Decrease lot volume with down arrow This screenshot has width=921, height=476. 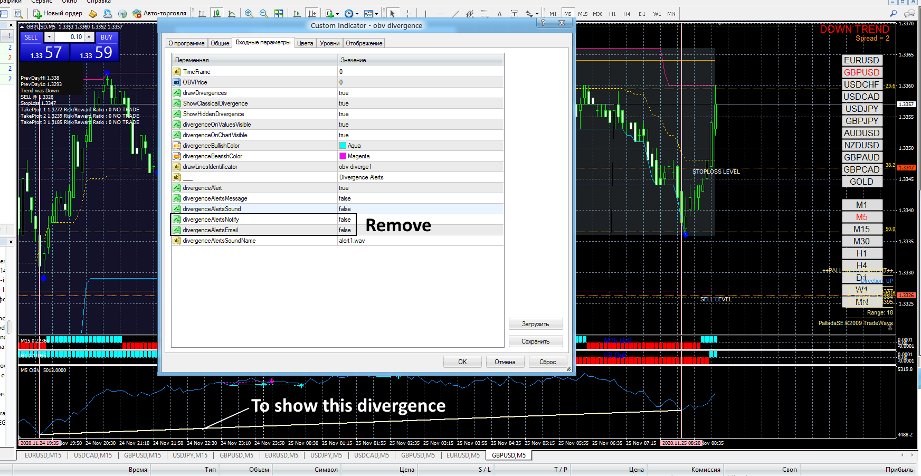[x=49, y=37]
